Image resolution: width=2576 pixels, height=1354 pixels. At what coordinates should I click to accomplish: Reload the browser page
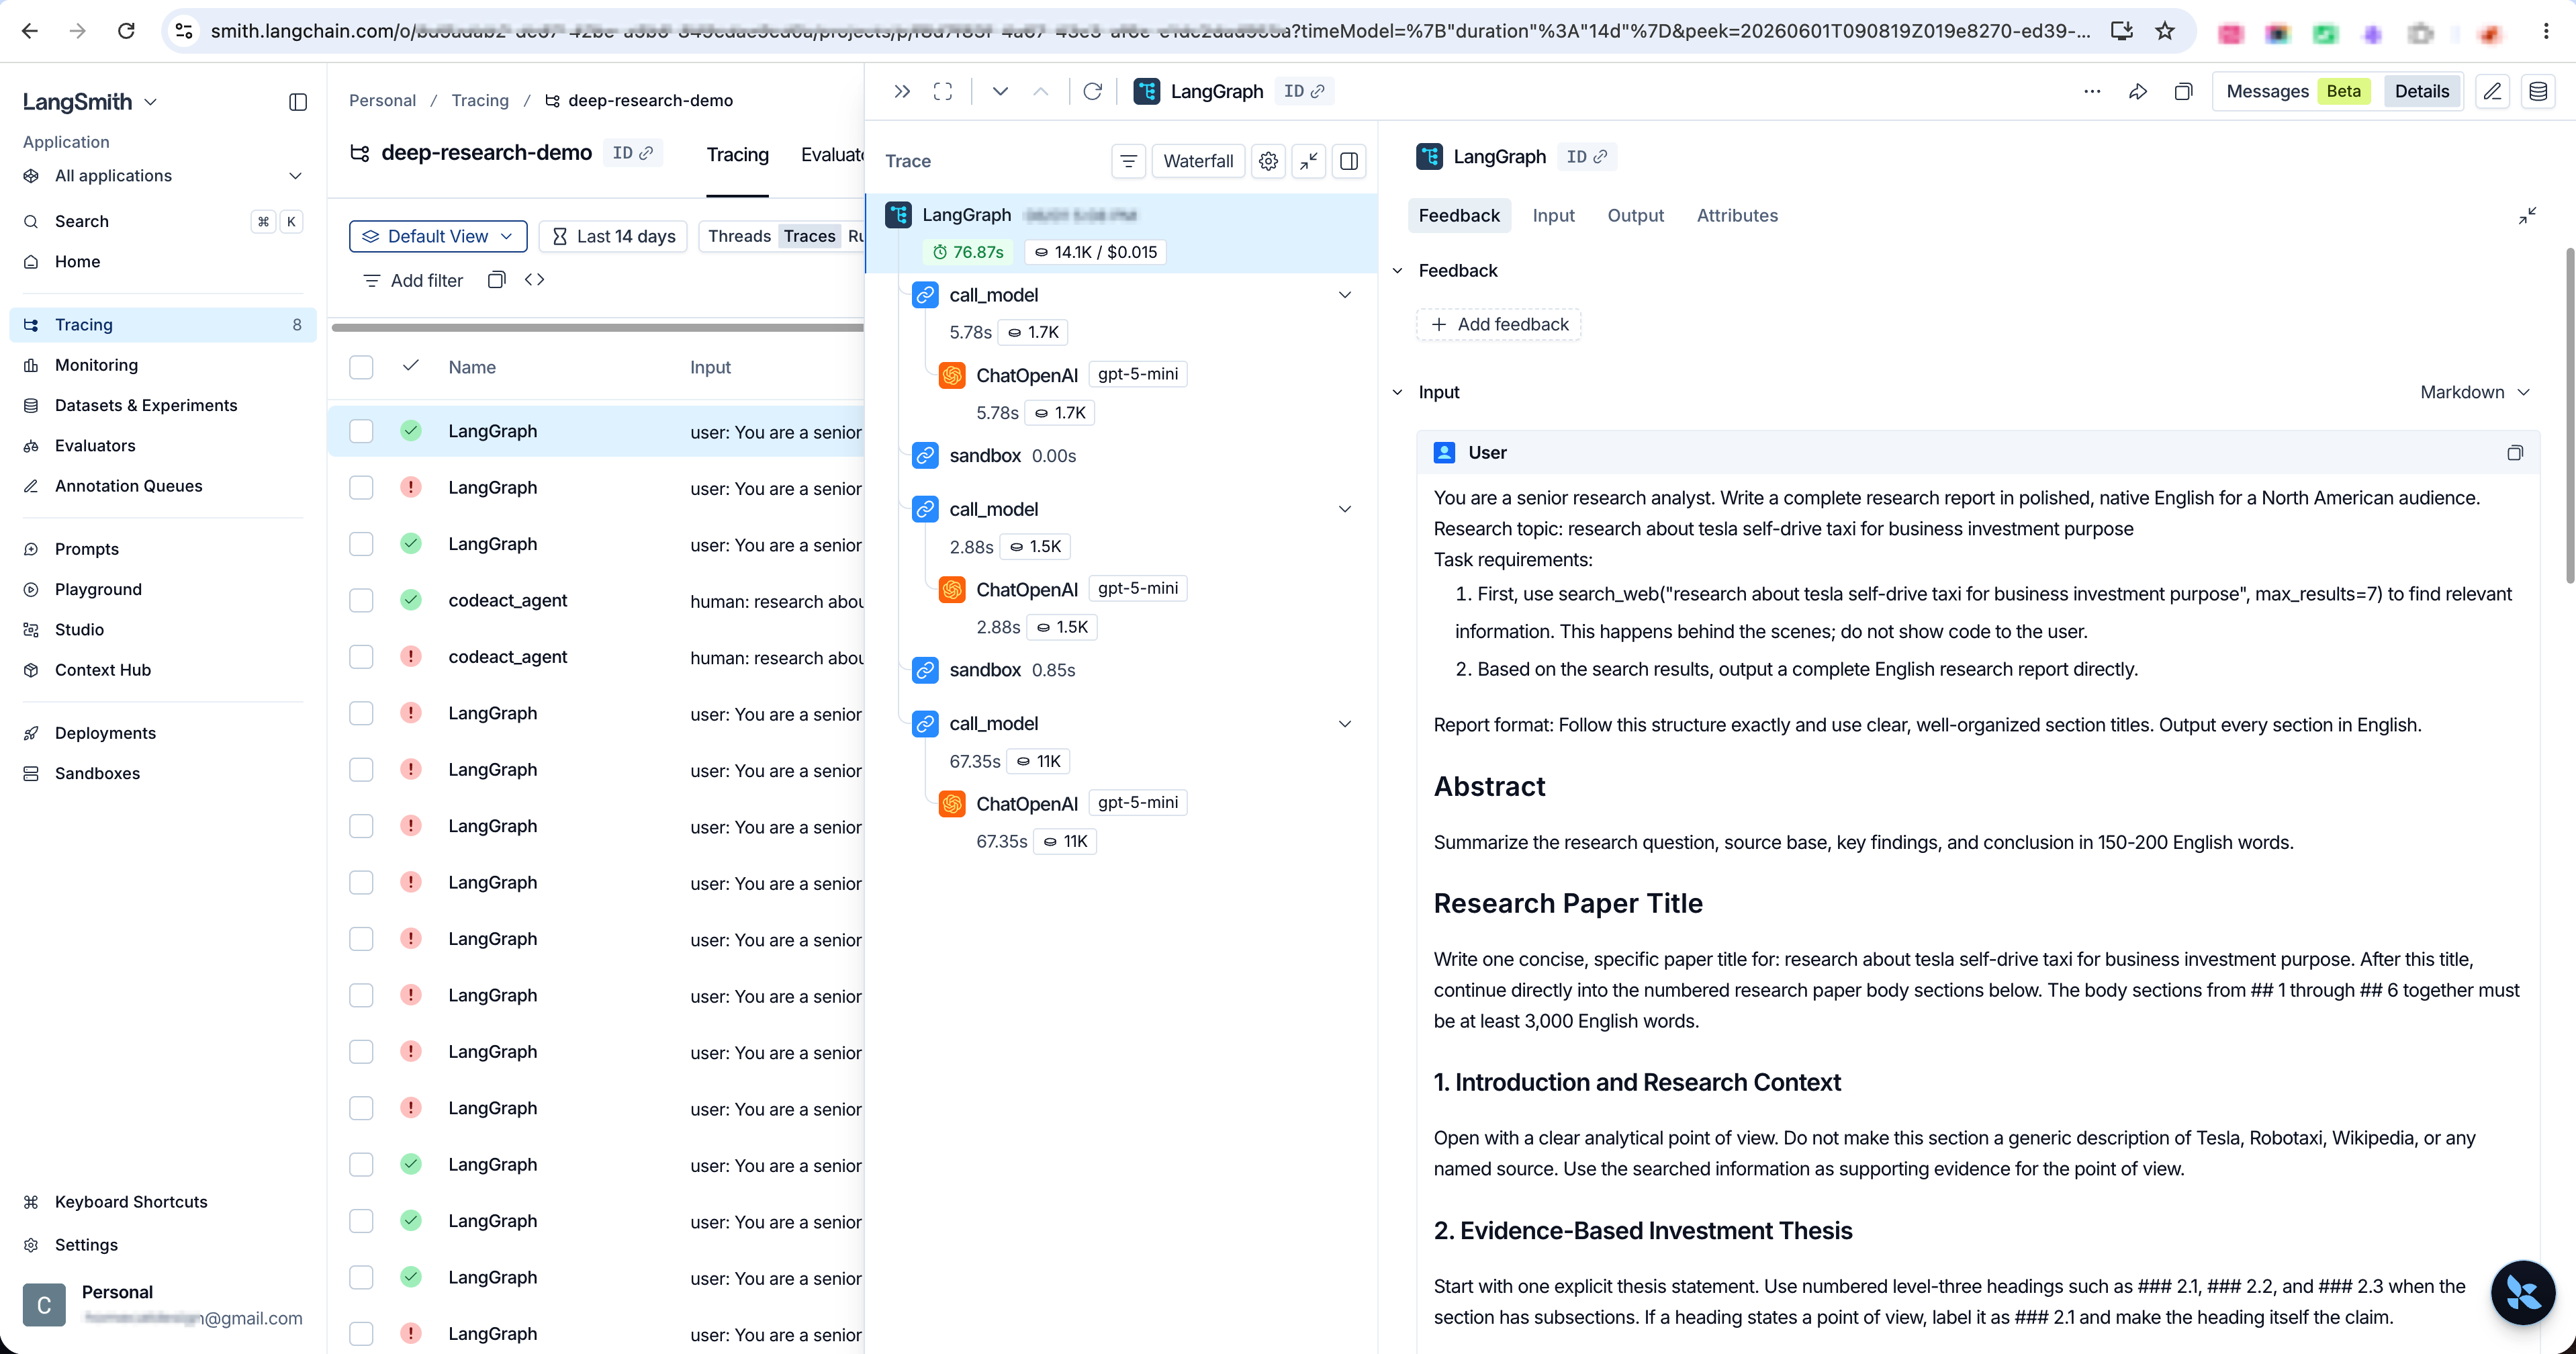click(126, 31)
